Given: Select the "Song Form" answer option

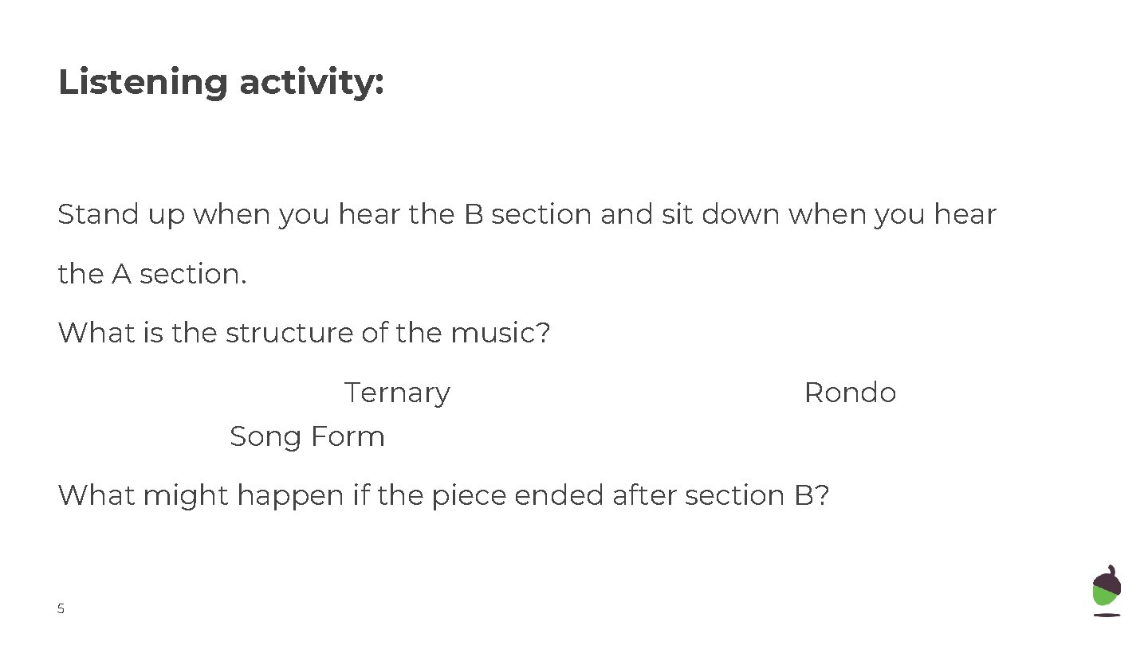Looking at the screenshot, I should (x=307, y=436).
